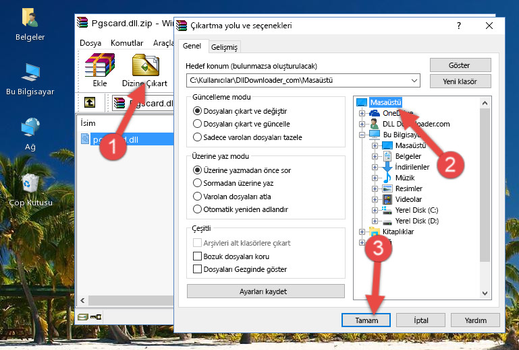Screen dimensions: 519x350
Task: Click the Göster button
Action: tap(460, 65)
